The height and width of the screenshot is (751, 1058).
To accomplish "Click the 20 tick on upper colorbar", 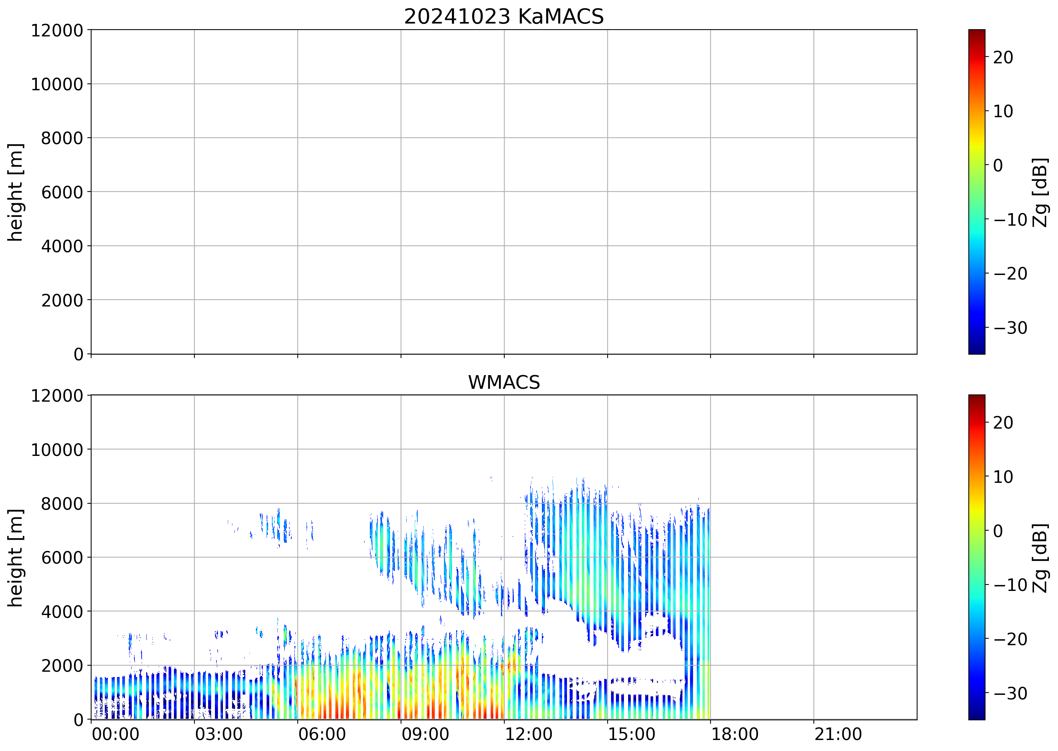I will point(1003,57).
